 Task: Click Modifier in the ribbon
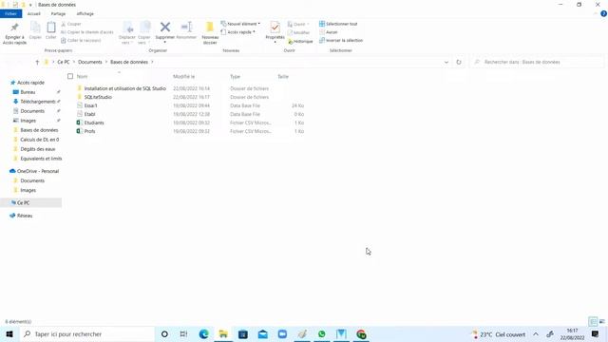pyautogui.click(x=298, y=32)
